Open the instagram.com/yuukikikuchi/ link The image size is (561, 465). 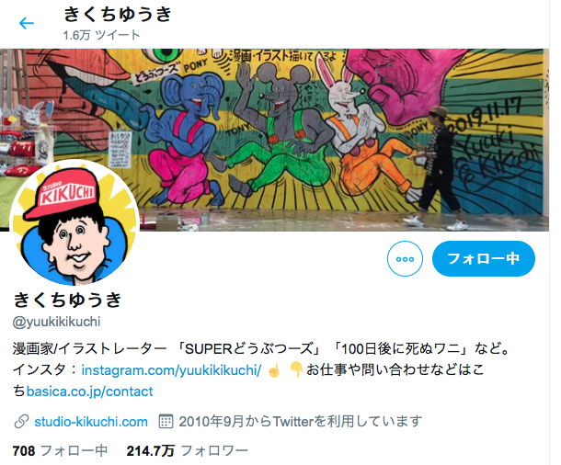point(171,370)
